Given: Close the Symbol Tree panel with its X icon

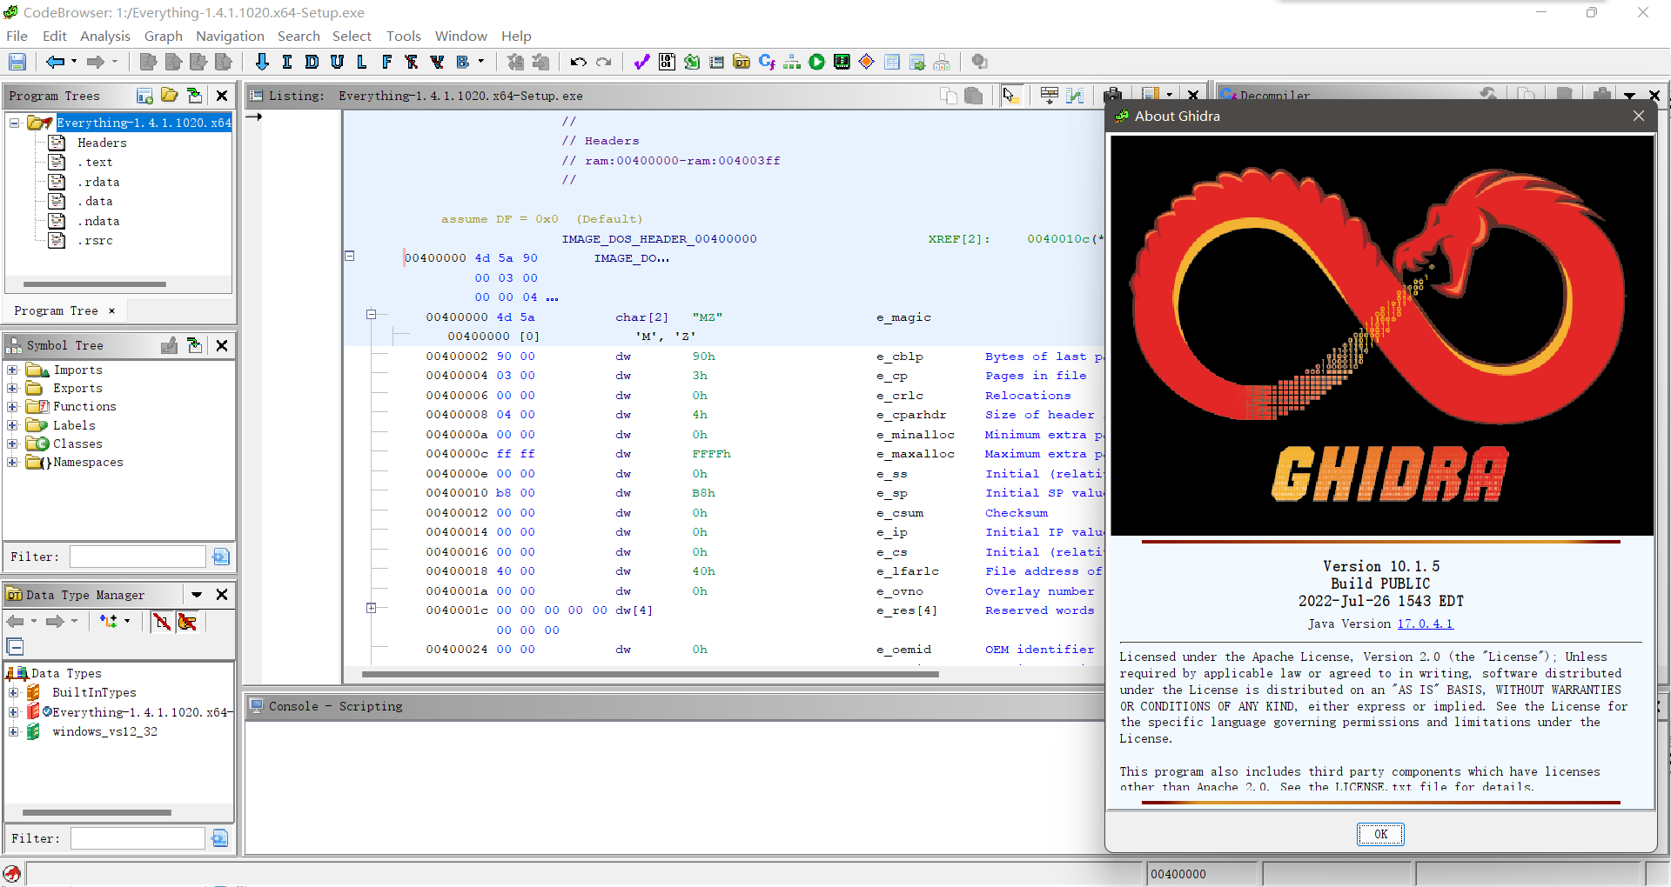Looking at the screenshot, I should tap(222, 345).
